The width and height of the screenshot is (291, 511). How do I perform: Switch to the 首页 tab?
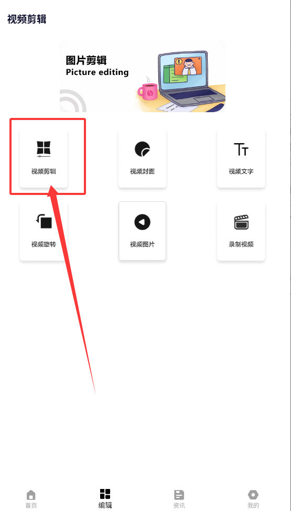[x=31, y=499]
